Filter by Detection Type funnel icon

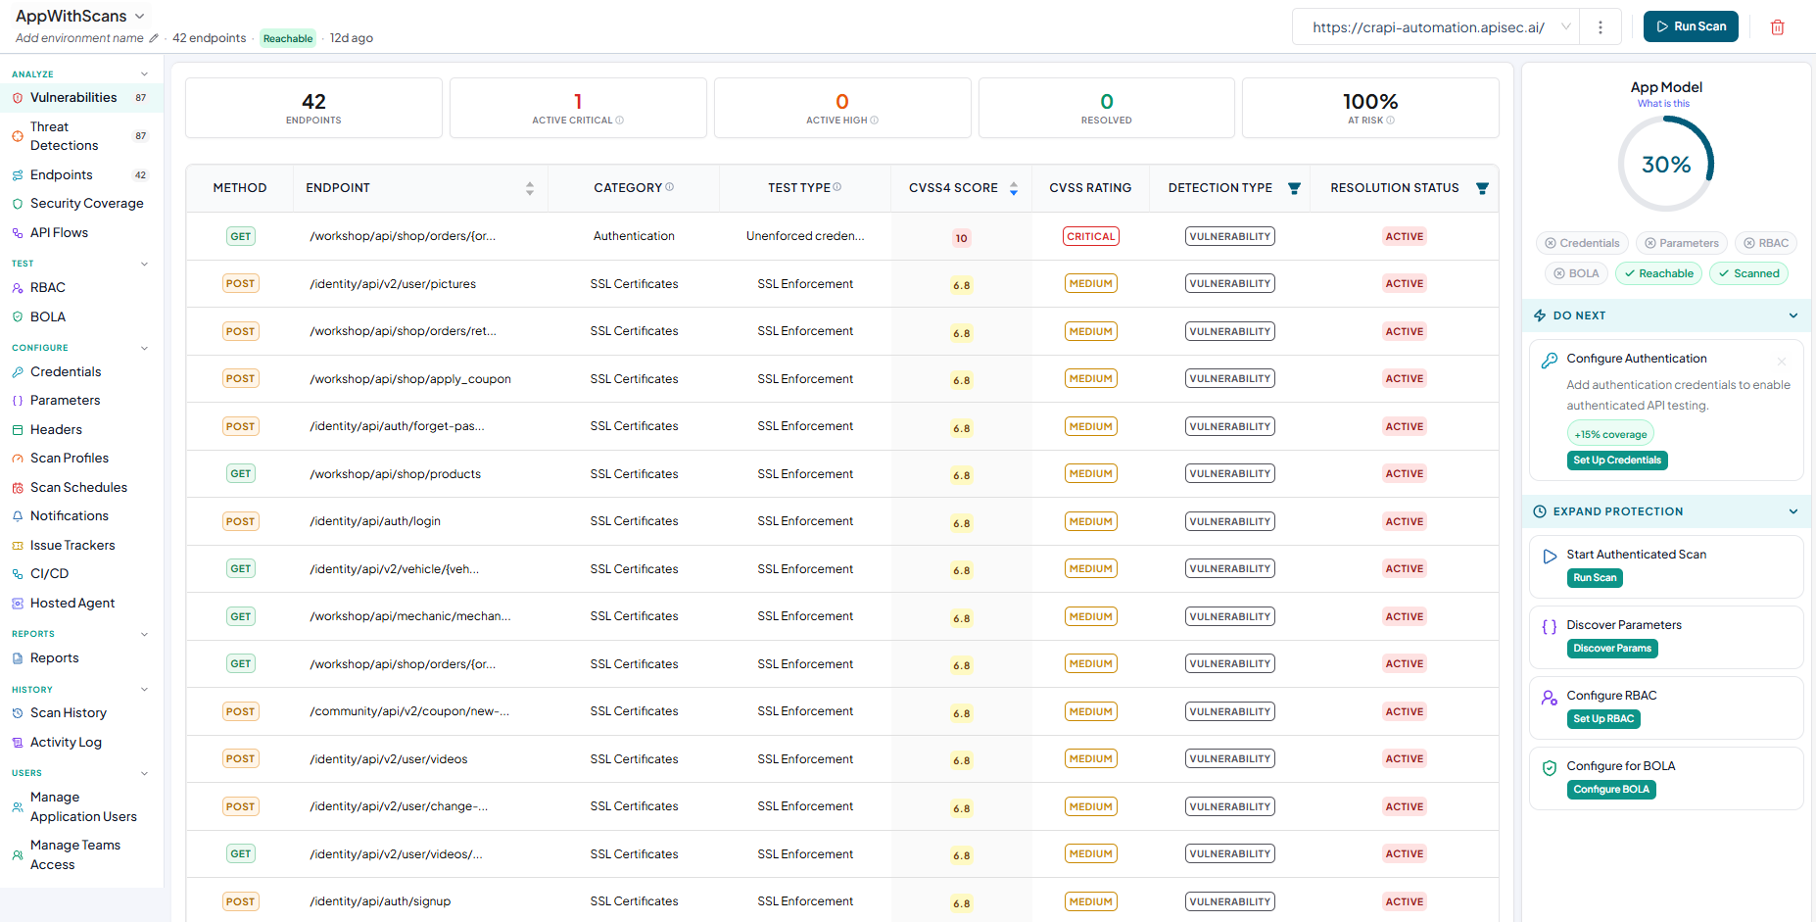coord(1294,188)
